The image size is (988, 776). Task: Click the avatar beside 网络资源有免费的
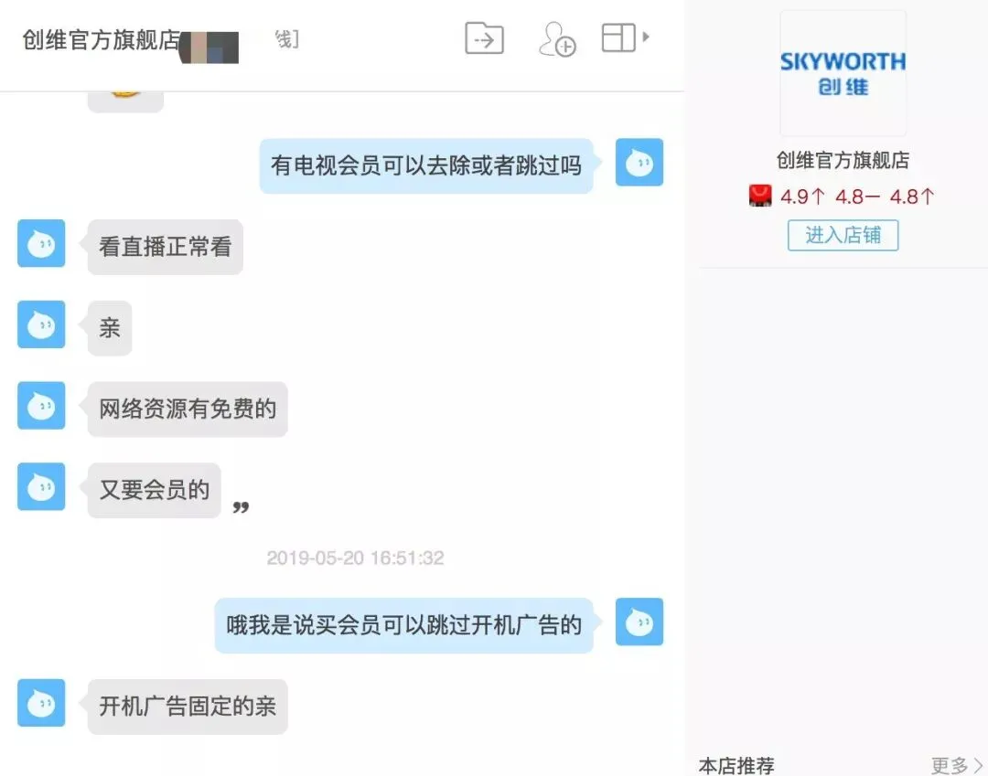click(41, 406)
